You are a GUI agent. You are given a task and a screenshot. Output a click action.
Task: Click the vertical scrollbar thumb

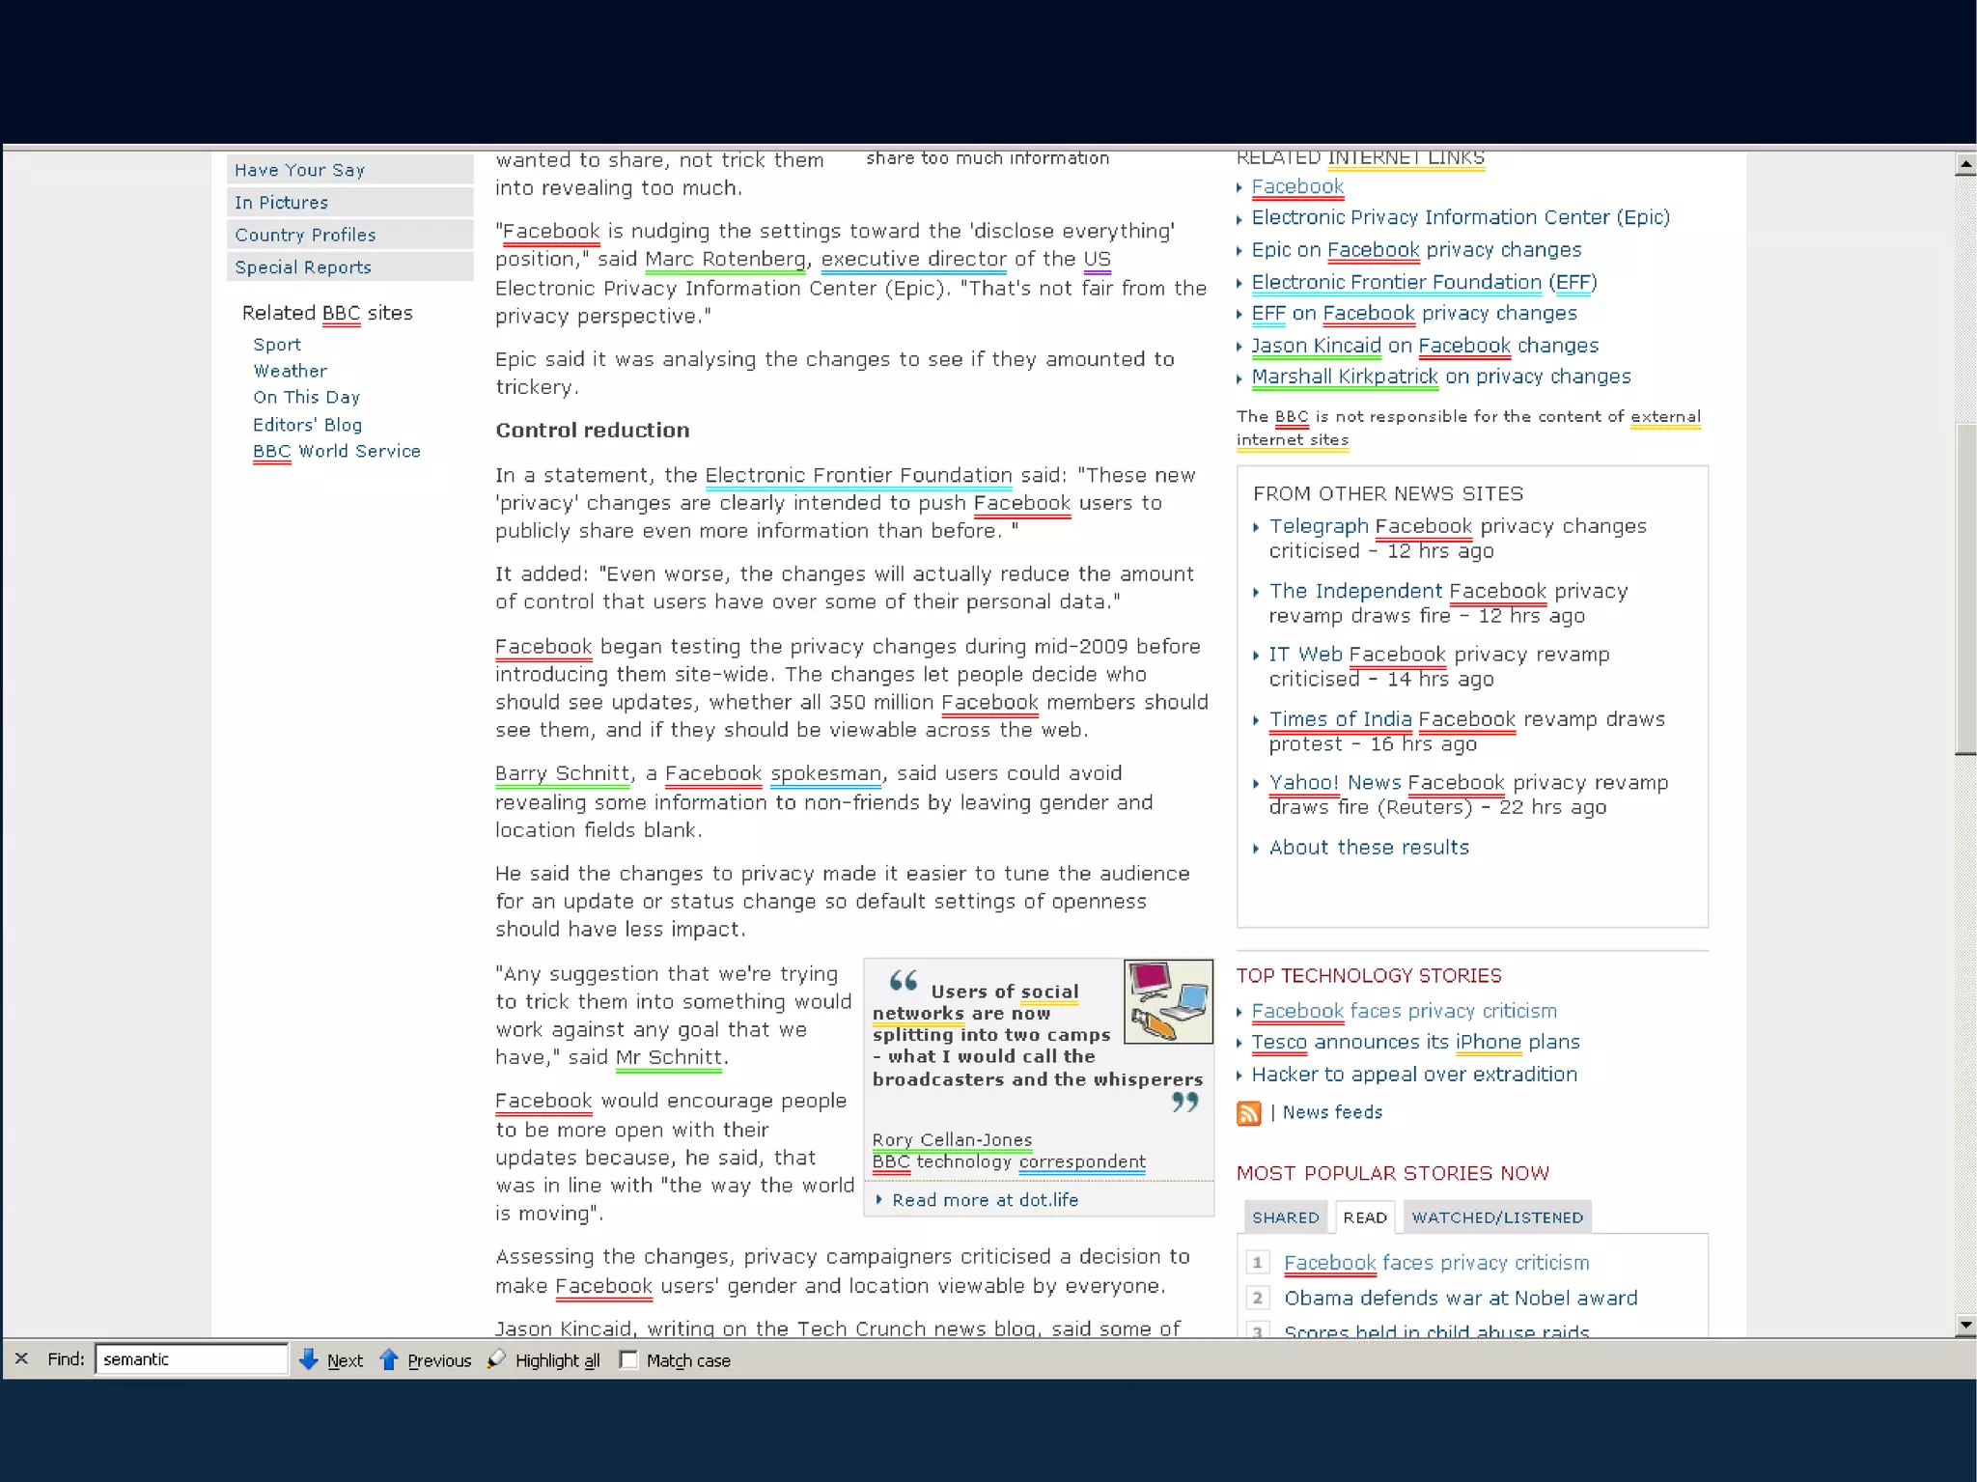[x=1964, y=589]
